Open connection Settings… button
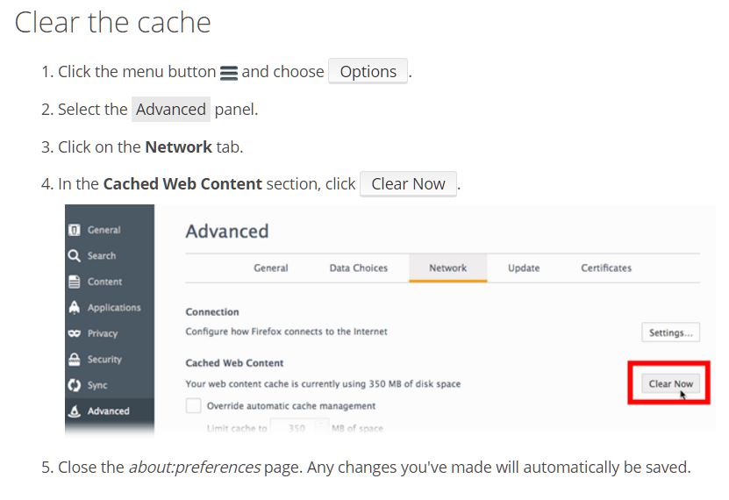The image size is (729, 500). coord(671,332)
